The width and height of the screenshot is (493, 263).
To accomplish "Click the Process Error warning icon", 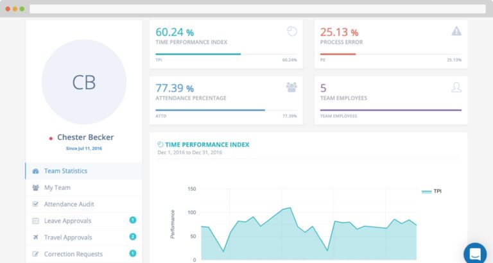I will pos(456,31).
